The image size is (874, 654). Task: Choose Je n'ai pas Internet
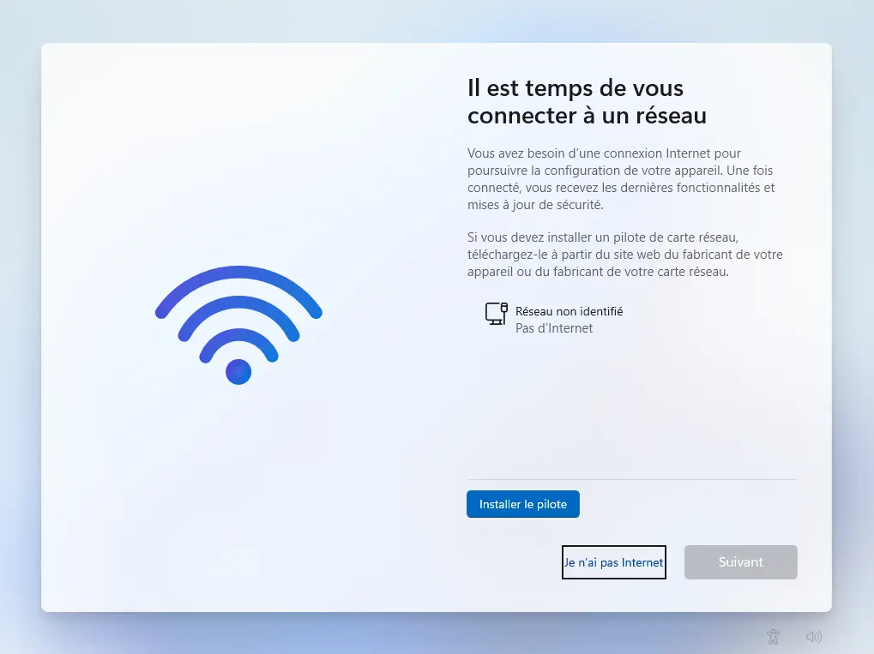click(614, 562)
